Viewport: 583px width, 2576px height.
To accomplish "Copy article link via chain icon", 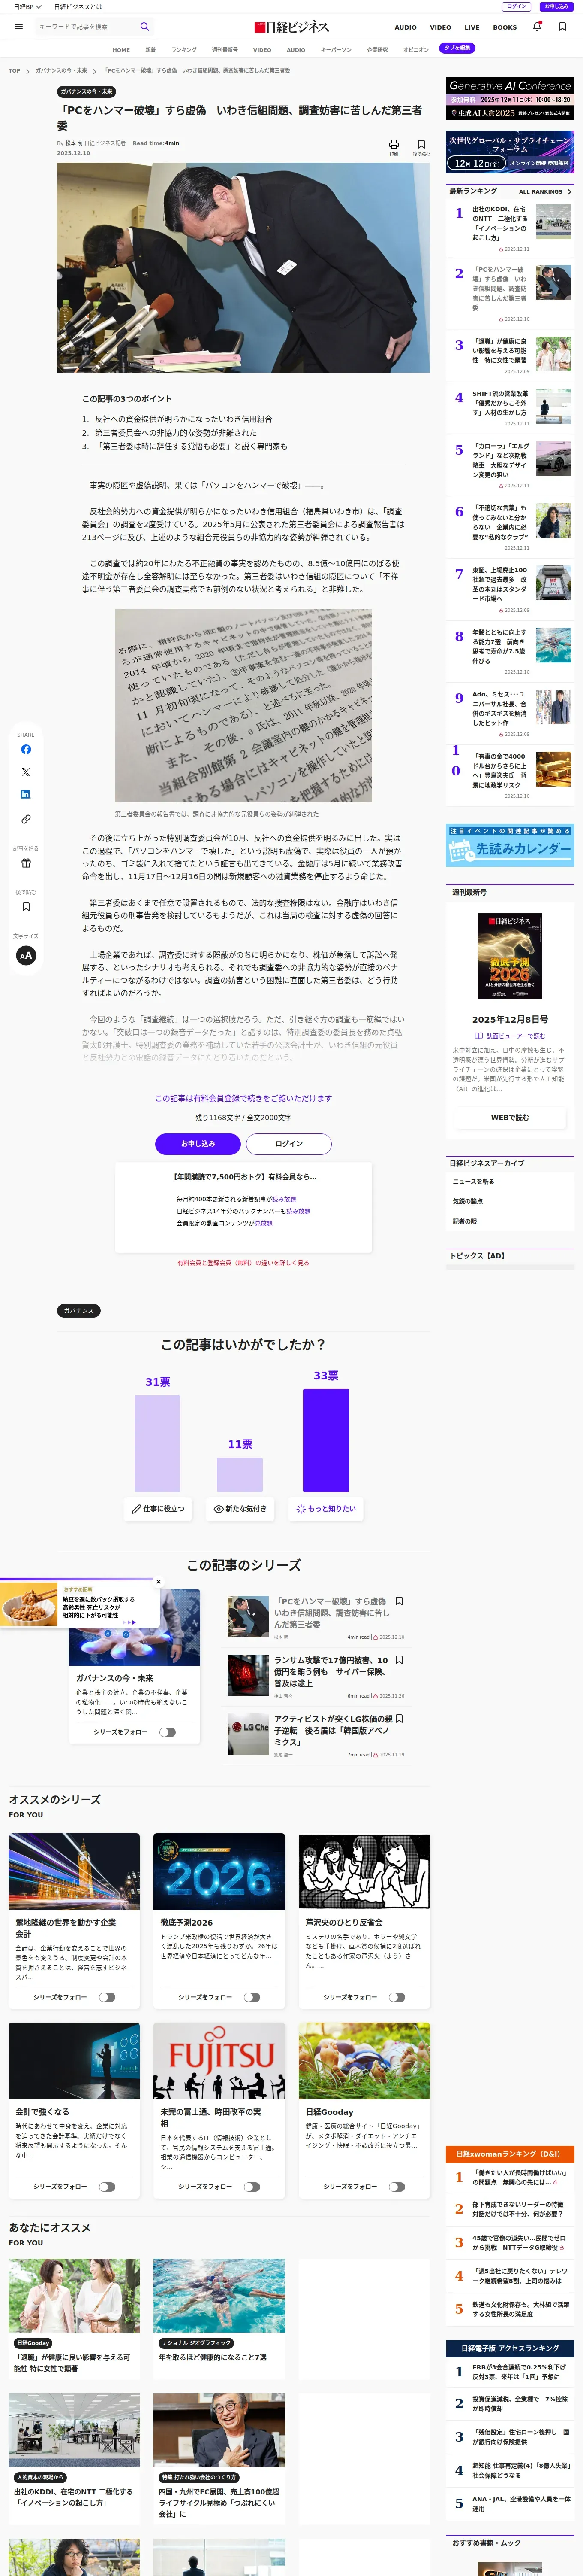I will pyautogui.click(x=26, y=819).
